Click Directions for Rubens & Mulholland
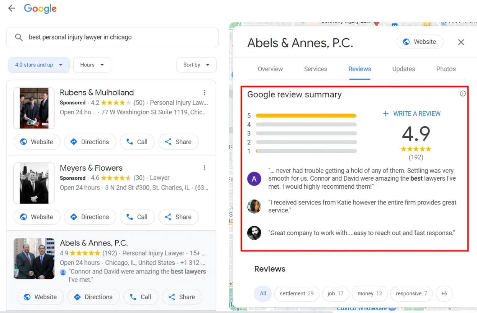 click(90, 142)
